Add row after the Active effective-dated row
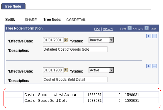Viewport: 163px width, 110px height. pos(149,66)
